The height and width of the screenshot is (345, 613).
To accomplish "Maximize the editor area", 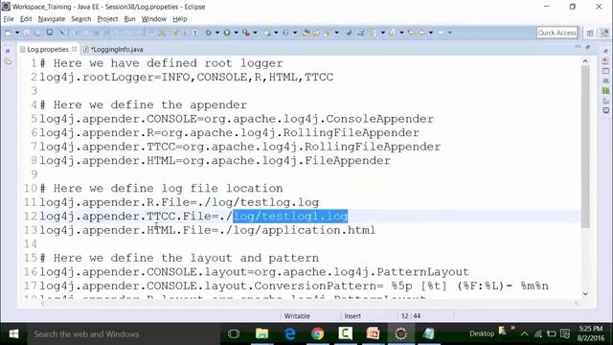I will (587, 47).
